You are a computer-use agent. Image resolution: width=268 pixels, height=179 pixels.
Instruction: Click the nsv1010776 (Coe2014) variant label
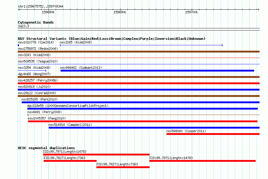tap(36, 42)
